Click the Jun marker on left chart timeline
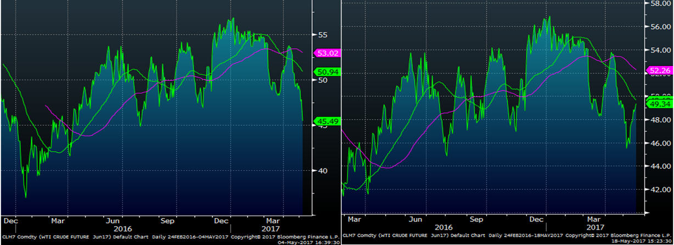 114,220
